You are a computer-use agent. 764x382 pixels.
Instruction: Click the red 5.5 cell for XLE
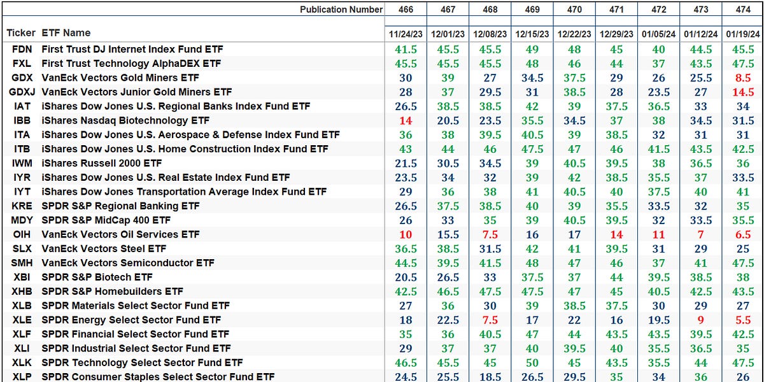coord(743,320)
